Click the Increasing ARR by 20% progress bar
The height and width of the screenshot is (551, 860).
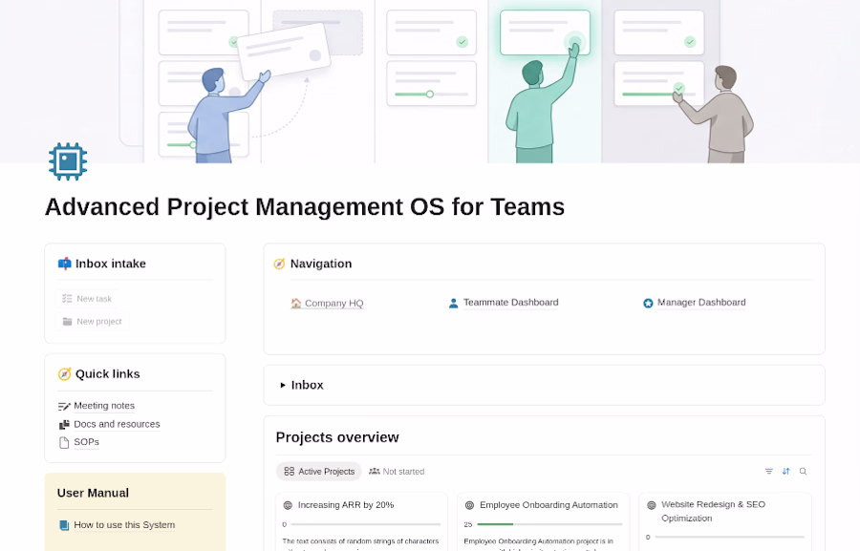[x=365, y=524]
